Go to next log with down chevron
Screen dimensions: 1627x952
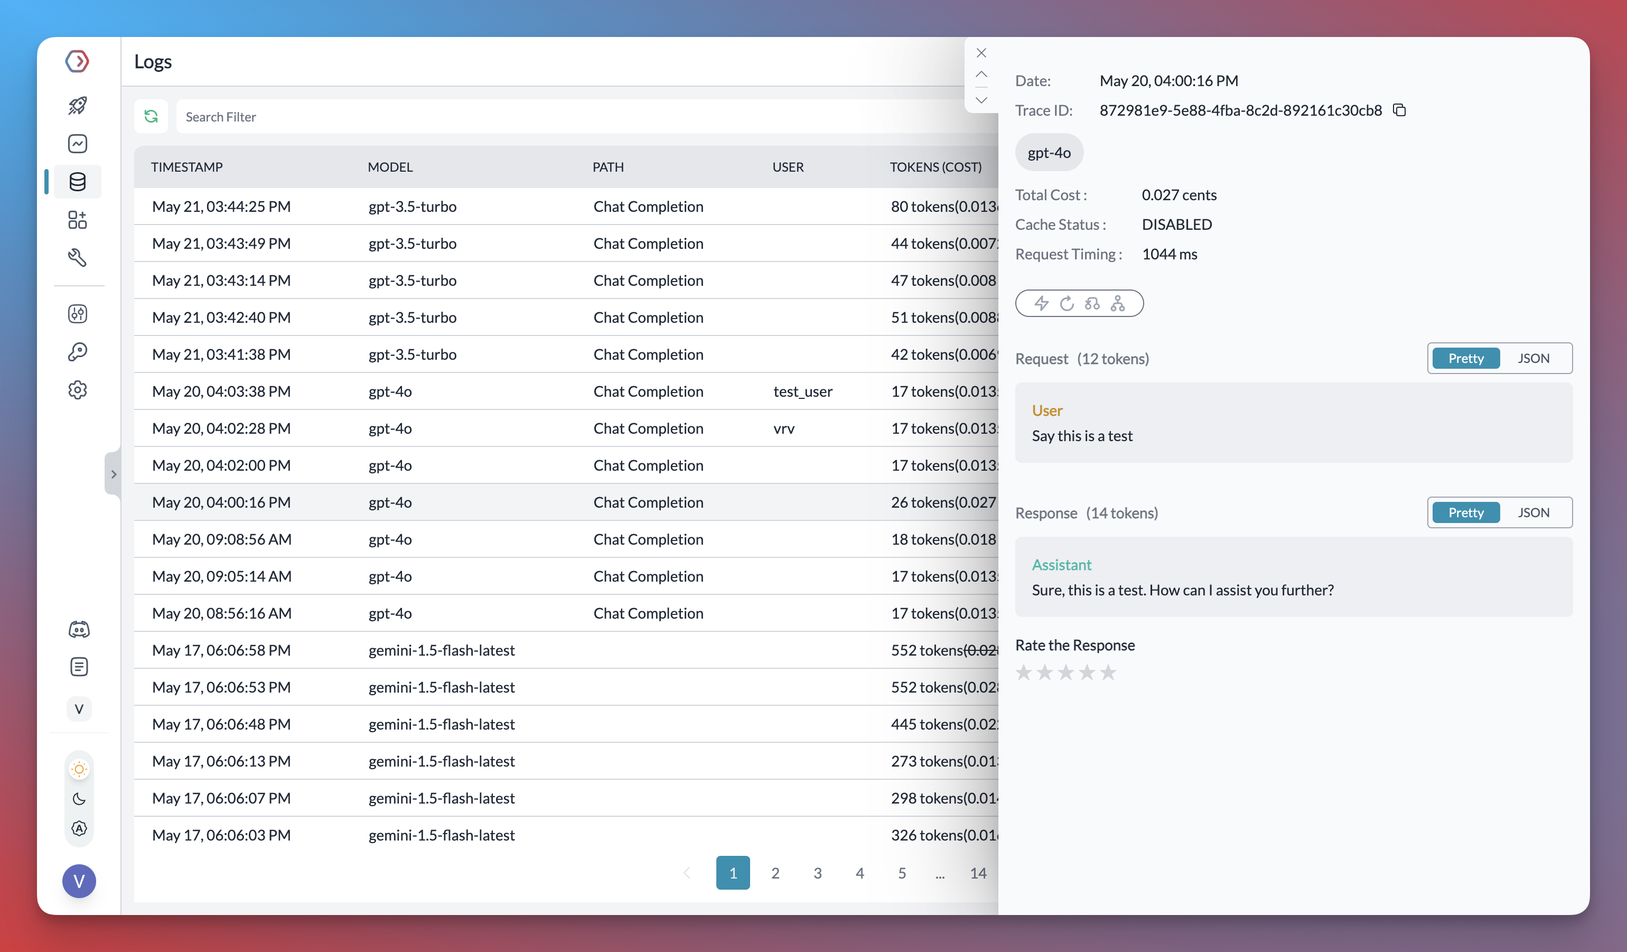click(x=981, y=100)
